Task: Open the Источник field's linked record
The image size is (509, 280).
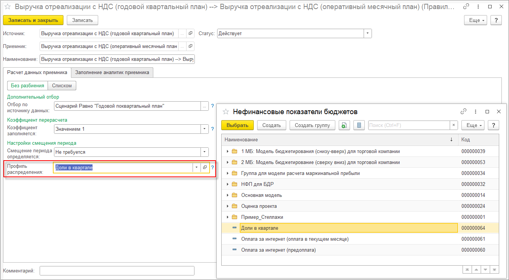Action: click(191, 34)
